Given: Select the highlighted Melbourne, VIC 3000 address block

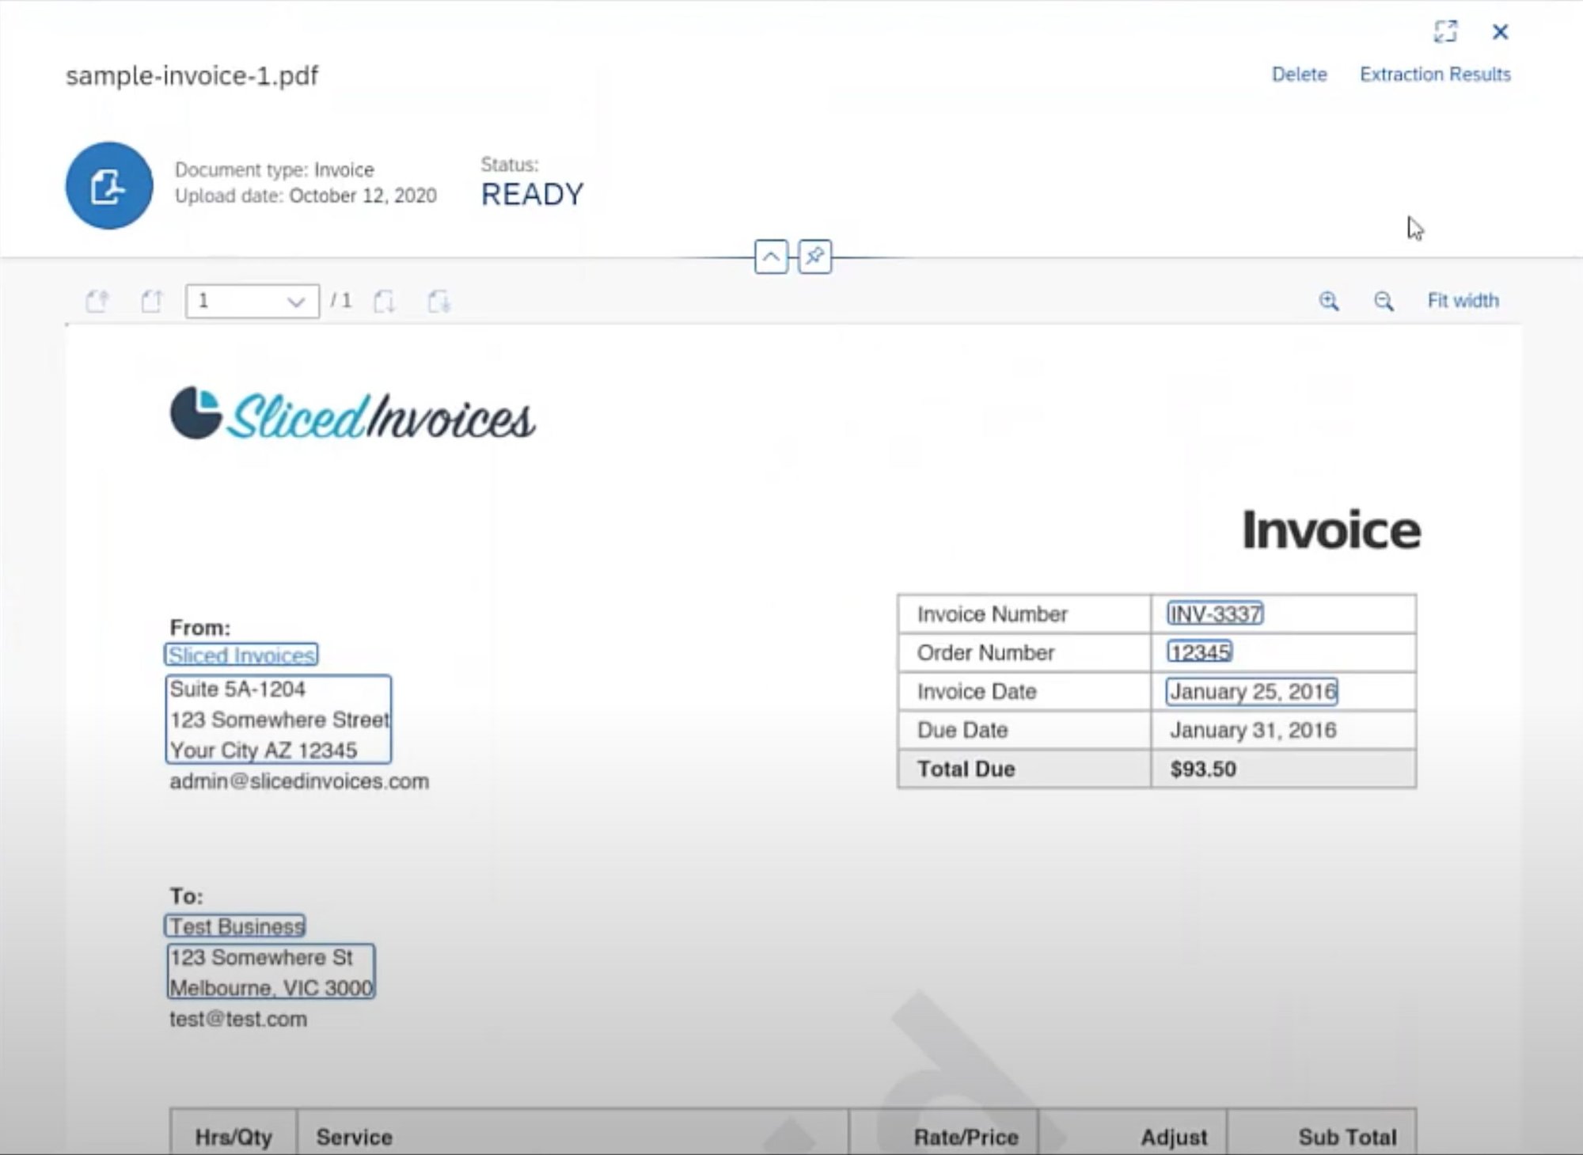Looking at the screenshot, I should coord(271,971).
